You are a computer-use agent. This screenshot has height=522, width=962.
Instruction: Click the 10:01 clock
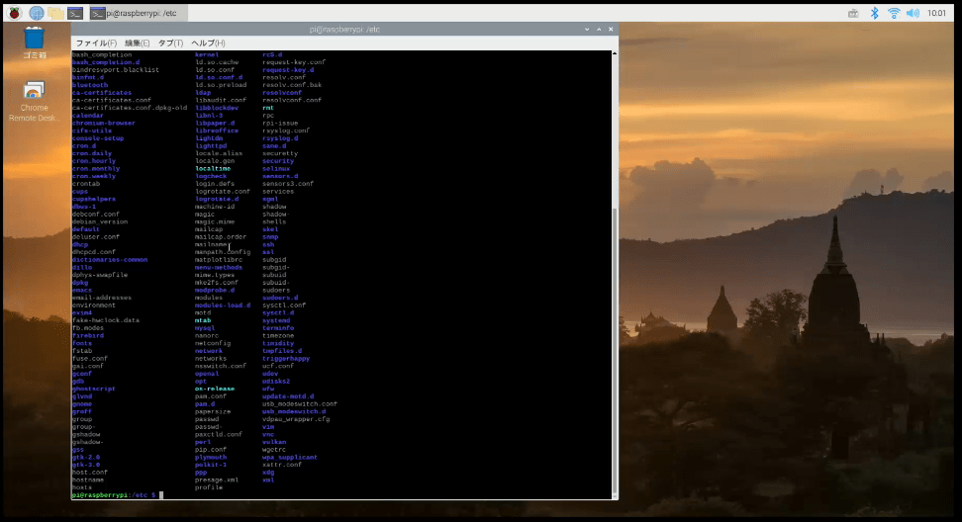click(x=937, y=13)
